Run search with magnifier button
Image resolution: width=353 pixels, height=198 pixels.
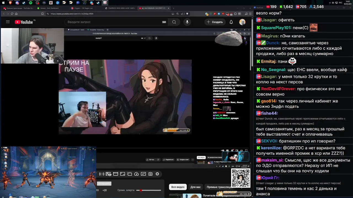174,22
